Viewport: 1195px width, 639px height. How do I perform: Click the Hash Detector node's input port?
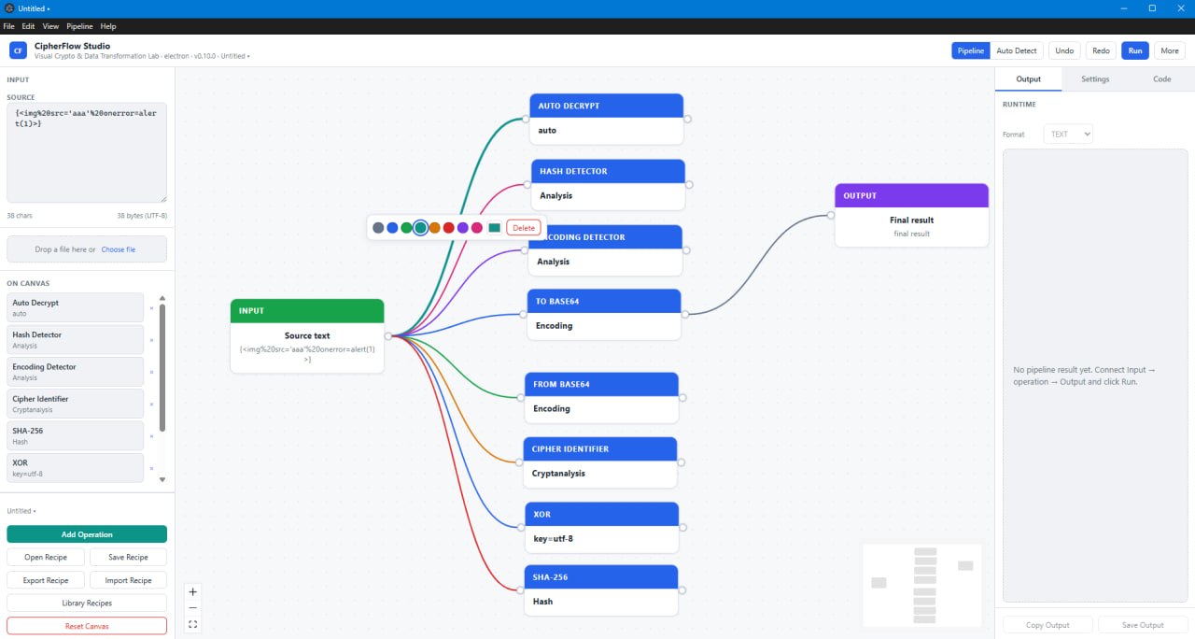coord(527,184)
